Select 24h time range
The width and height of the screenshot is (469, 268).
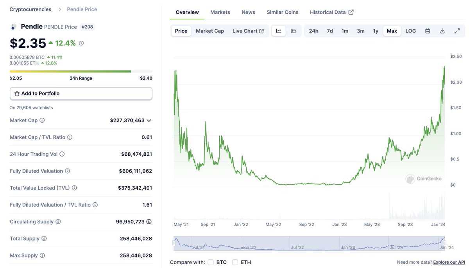point(313,31)
